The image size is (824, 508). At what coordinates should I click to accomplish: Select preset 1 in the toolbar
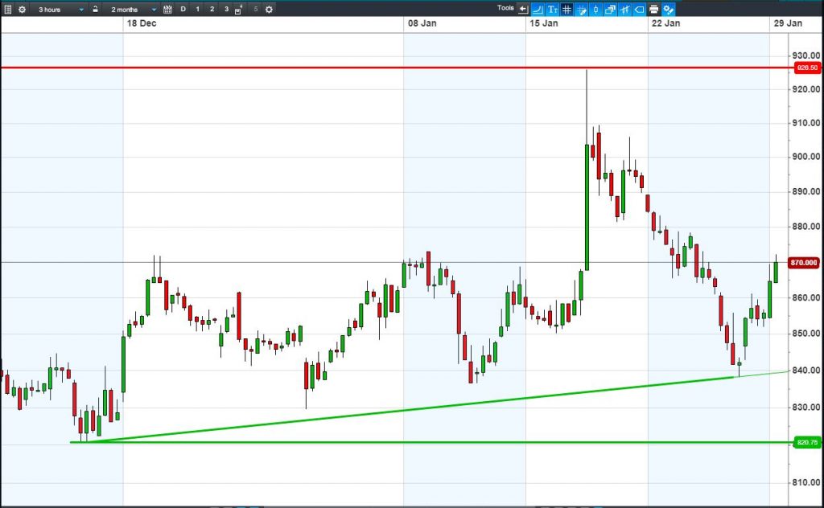(198, 9)
